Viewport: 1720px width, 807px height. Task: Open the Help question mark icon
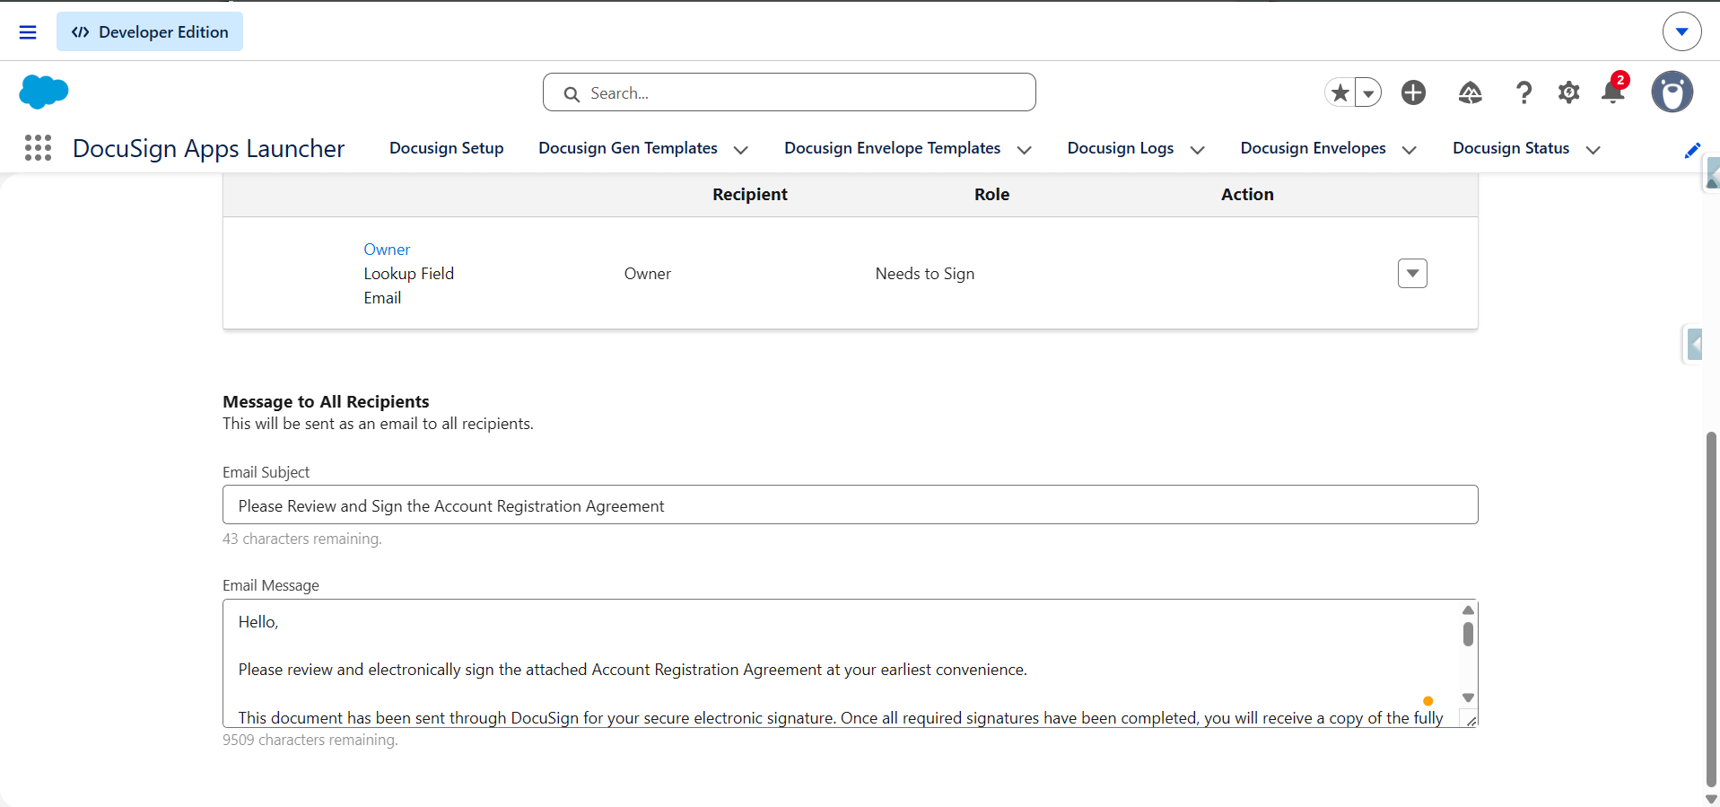[x=1524, y=92]
